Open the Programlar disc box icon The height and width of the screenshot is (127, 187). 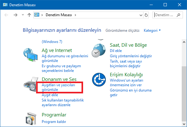31,119
